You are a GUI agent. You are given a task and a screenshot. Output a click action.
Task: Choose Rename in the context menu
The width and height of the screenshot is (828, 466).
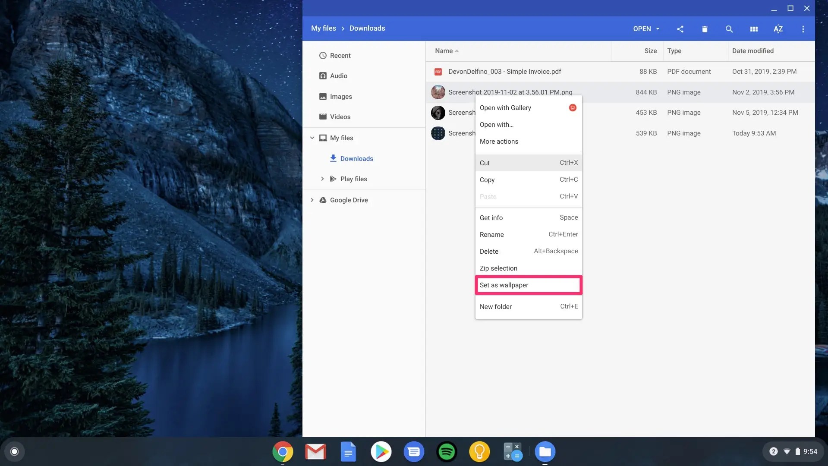point(529,235)
